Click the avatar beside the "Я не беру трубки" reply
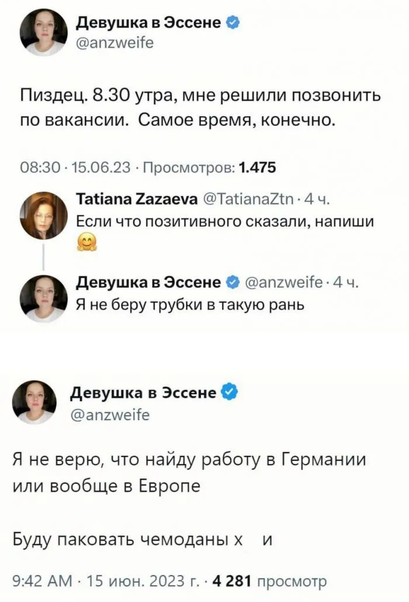Screen dimensions: 409x602 [43, 298]
